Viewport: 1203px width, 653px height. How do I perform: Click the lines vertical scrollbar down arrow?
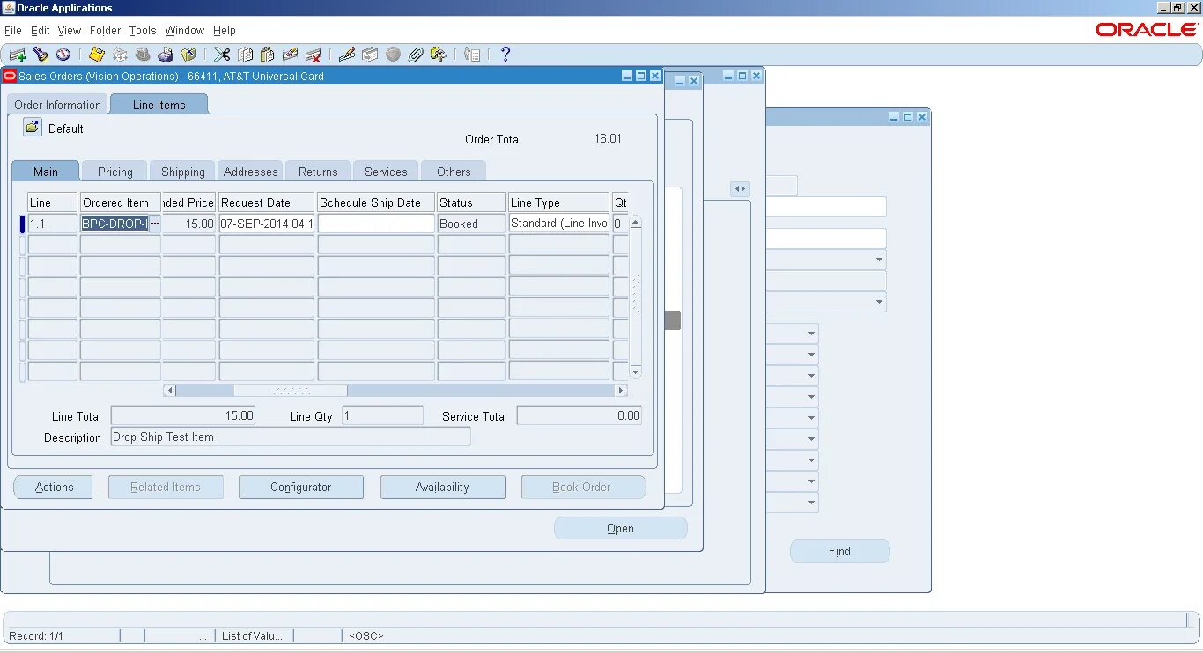click(x=636, y=372)
